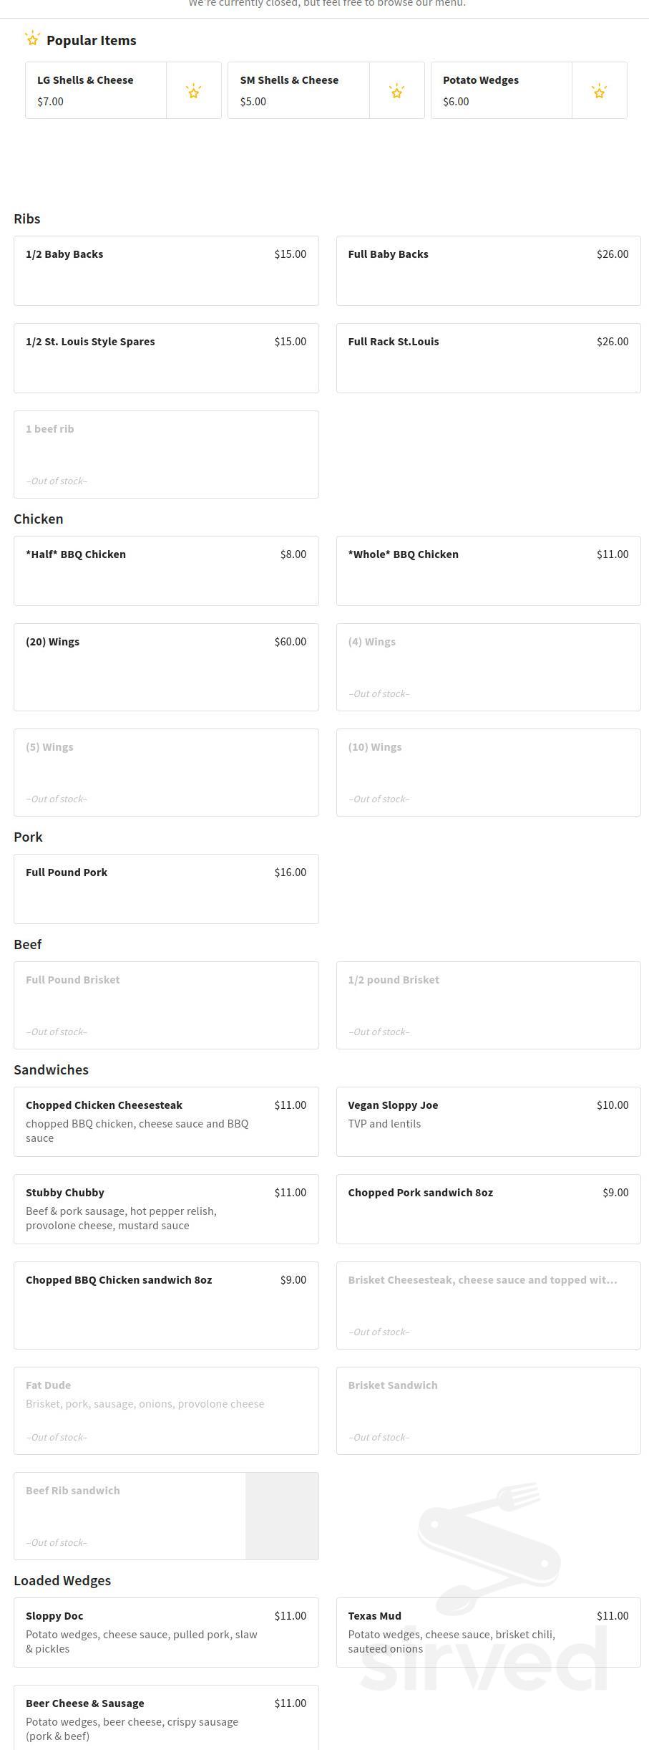Expand the Full Rack St.Louis menu item
Screen dimensions: 649x1750
(488, 358)
